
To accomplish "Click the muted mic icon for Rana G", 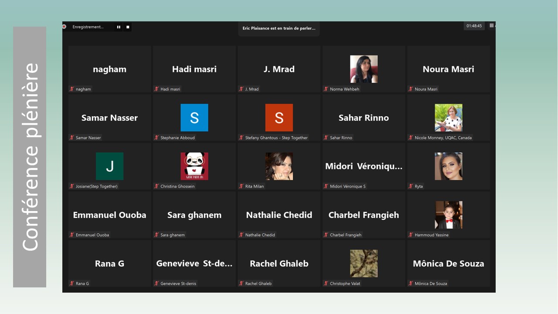I will coord(72,283).
